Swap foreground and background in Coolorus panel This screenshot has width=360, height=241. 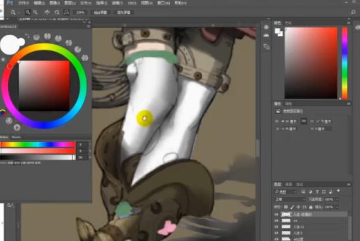(x=27, y=35)
